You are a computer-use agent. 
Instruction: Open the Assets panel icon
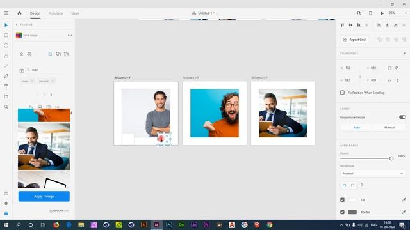point(6,193)
